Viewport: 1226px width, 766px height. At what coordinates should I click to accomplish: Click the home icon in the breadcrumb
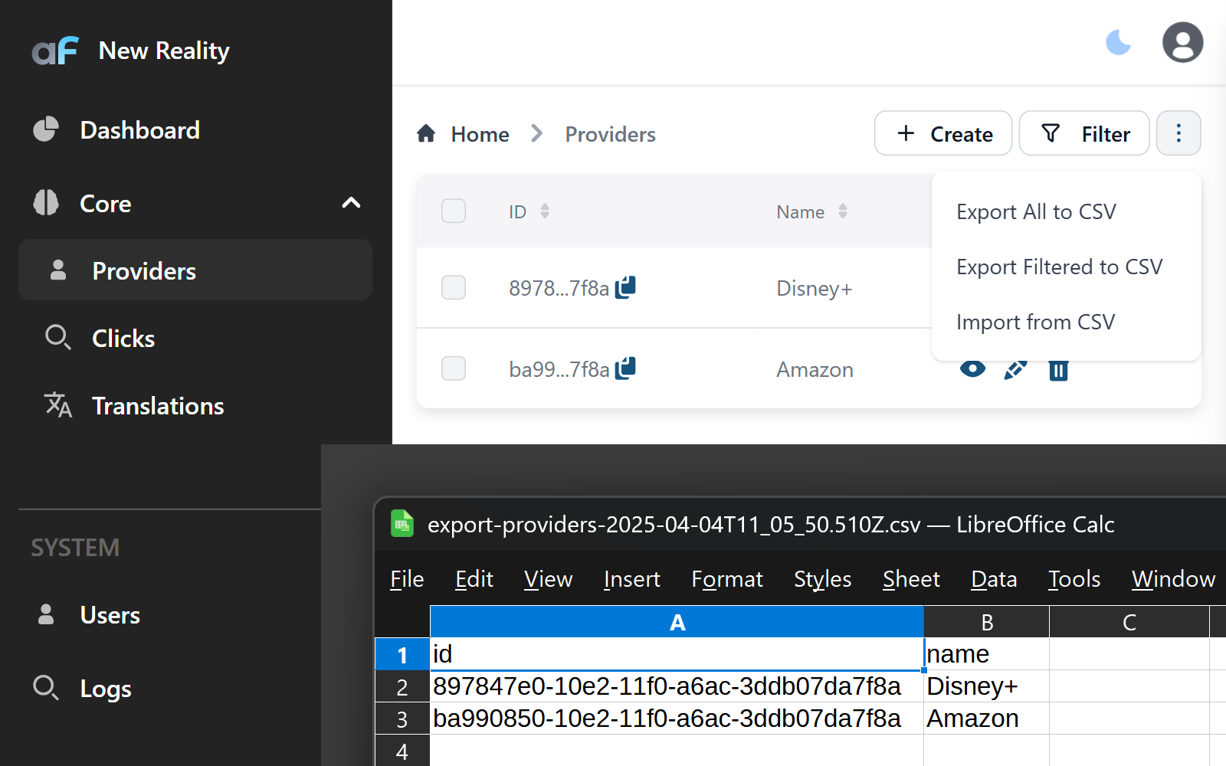tap(427, 133)
